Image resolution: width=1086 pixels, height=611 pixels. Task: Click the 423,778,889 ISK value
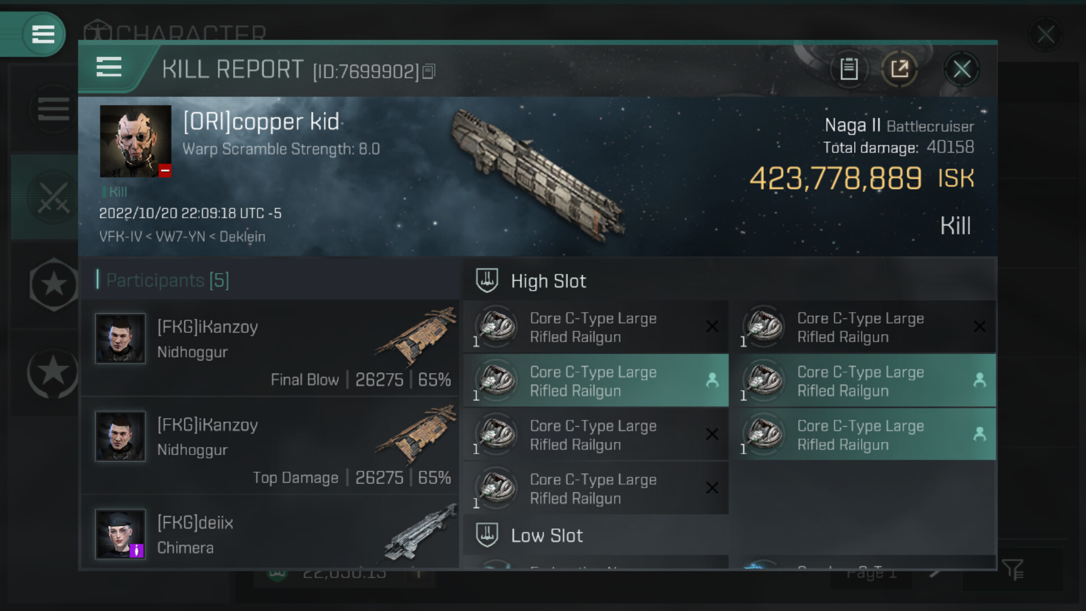(x=836, y=179)
